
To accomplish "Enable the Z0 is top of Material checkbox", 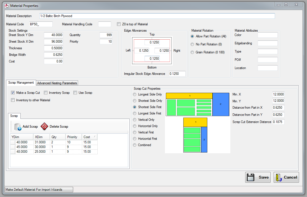I will [119, 24].
